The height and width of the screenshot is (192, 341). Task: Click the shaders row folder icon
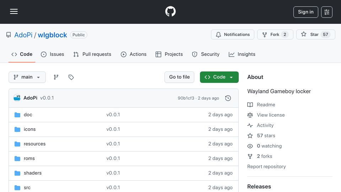[17, 173]
